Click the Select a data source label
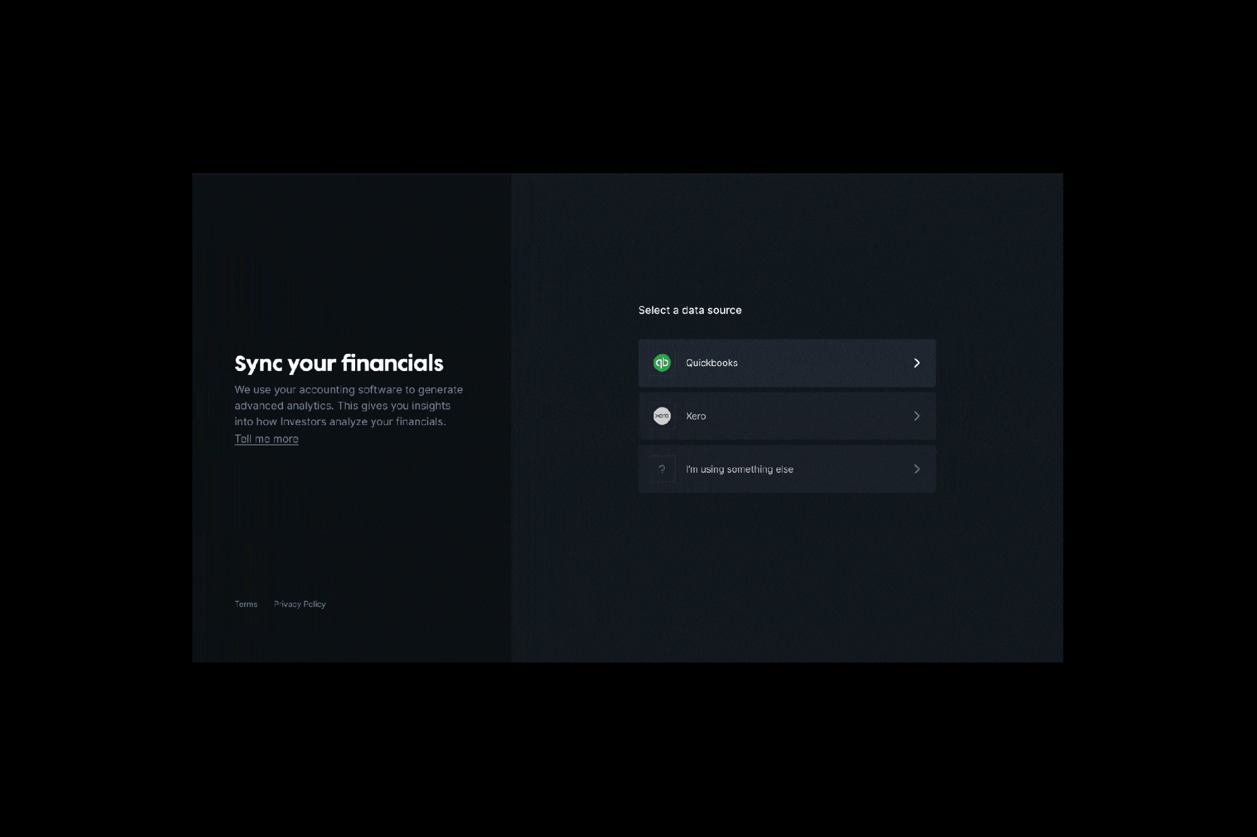Image resolution: width=1257 pixels, height=837 pixels. coord(690,310)
